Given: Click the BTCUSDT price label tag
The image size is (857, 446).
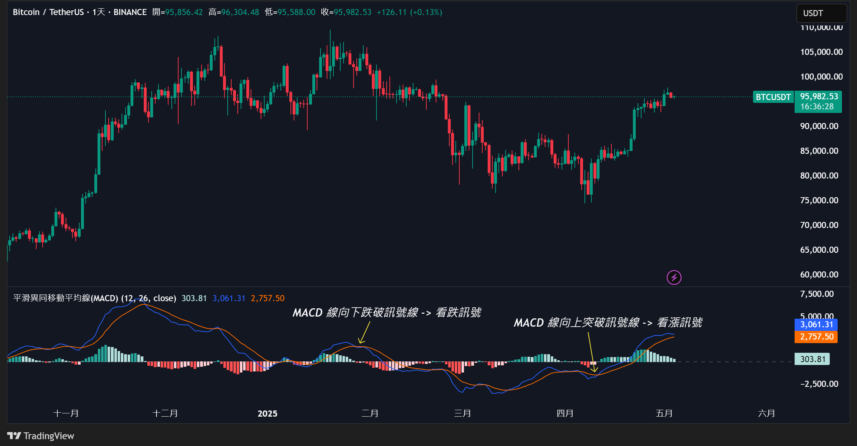Looking at the screenshot, I should [x=773, y=97].
